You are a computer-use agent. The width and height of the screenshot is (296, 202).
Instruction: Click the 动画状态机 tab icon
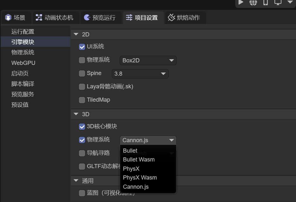pos(39,18)
